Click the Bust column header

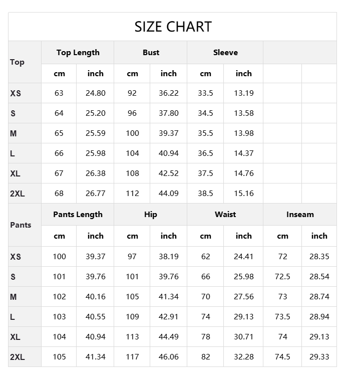click(x=151, y=53)
